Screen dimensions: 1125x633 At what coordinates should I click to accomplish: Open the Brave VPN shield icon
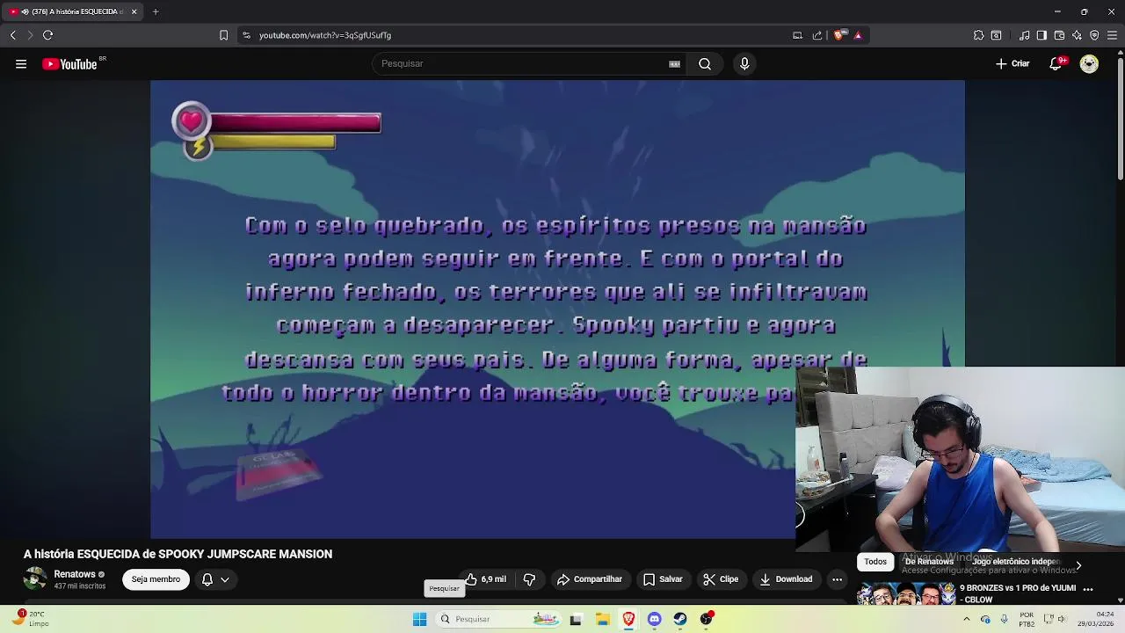[x=1094, y=35]
